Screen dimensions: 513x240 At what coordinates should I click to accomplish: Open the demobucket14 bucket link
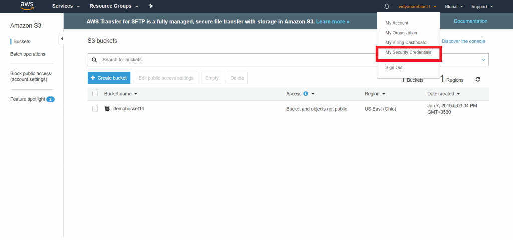click(x=129, y=108)
